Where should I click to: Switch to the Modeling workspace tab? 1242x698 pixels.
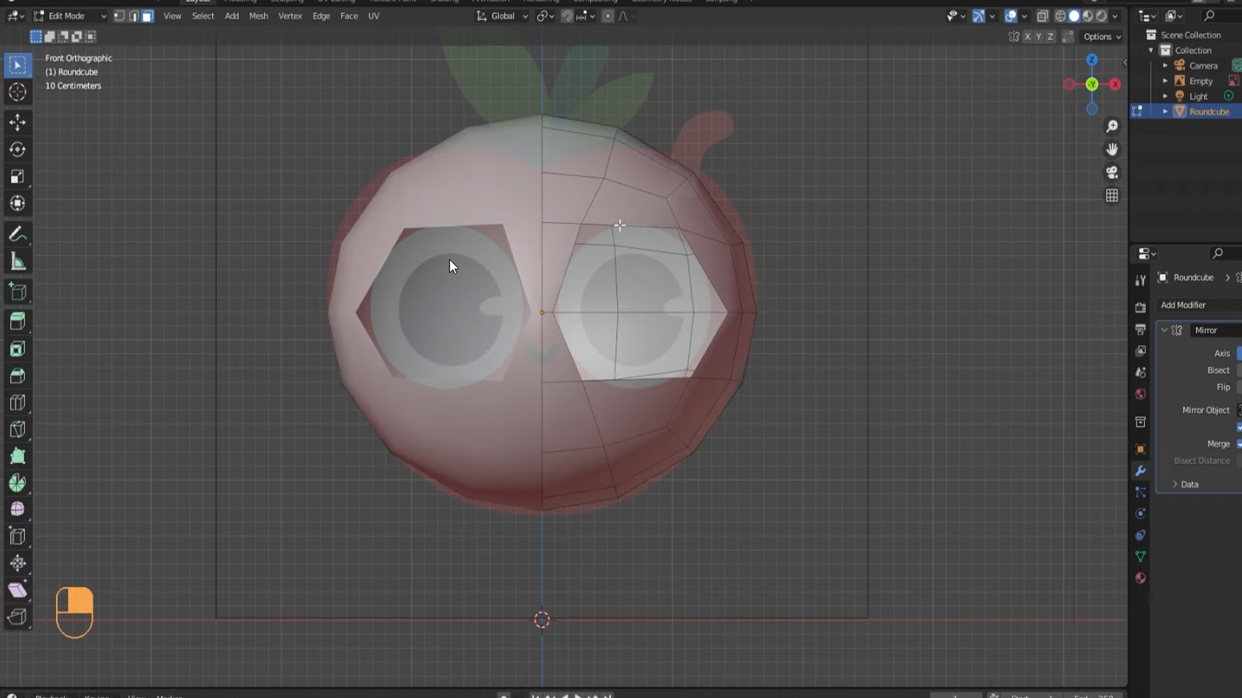tap(240, 1)
